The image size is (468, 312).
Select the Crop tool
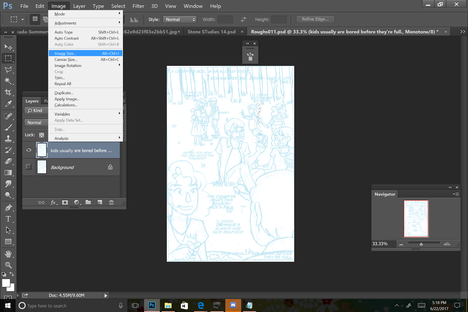coord(8,92)
